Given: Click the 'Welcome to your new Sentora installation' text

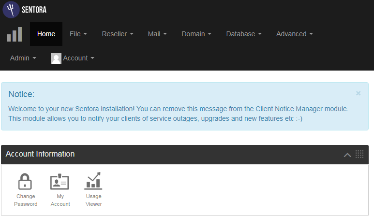Looking at the screenshot, I should [72, 109].
